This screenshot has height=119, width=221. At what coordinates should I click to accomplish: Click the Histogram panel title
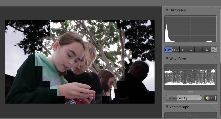[x=178, y=10]
